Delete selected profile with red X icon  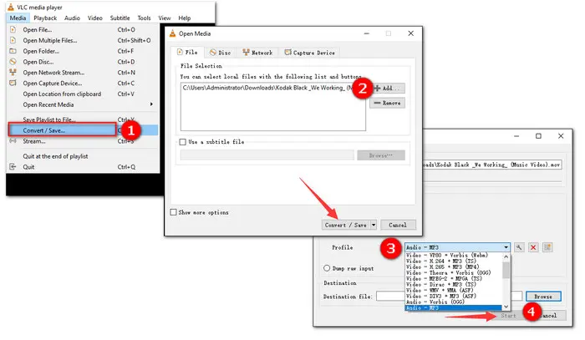point(533,247)
